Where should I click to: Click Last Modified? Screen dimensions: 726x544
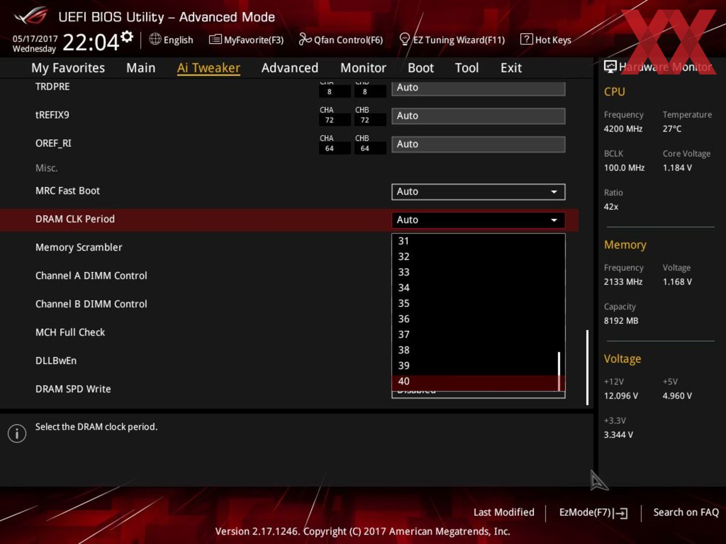(503, 512)
